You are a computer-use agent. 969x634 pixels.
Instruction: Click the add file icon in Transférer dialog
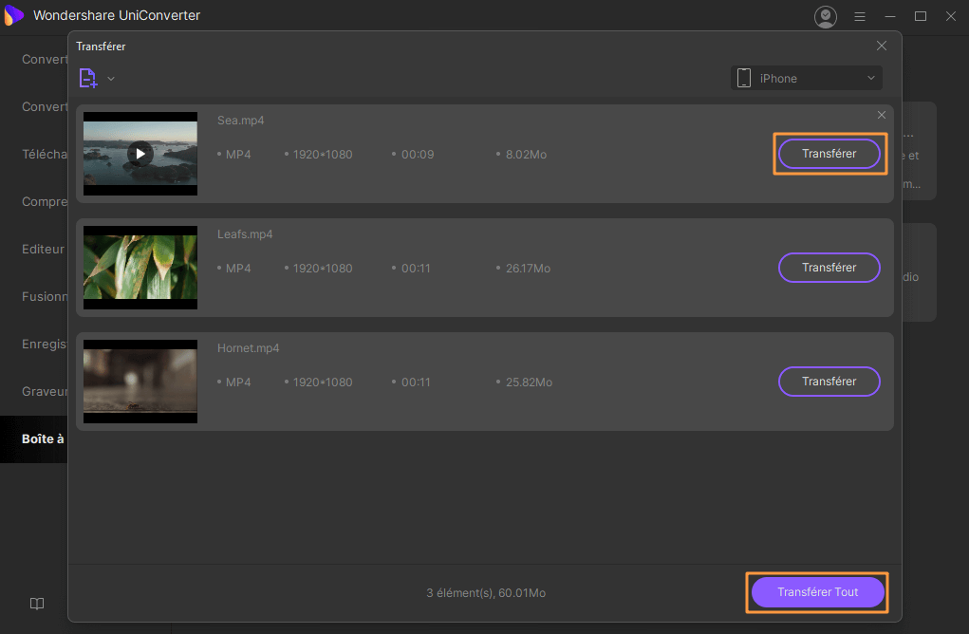point(88,79)
